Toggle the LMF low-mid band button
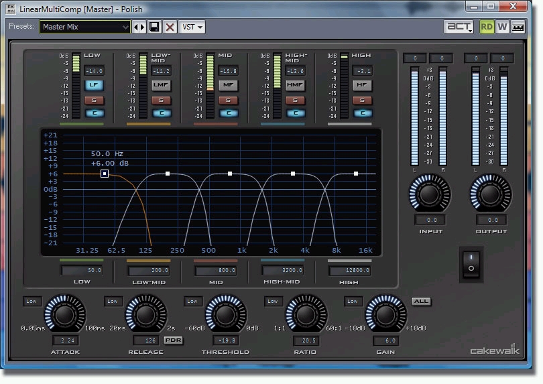The height and width of the screenshot is (384, 543). tap(161, 85)
